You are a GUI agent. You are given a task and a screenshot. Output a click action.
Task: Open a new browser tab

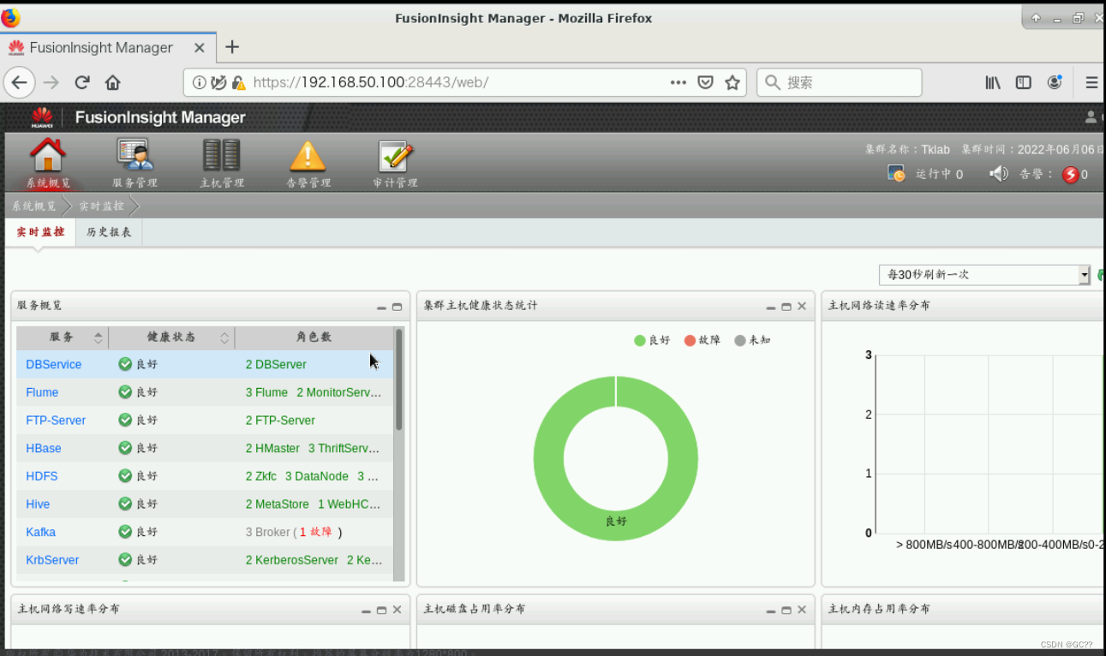231,47
